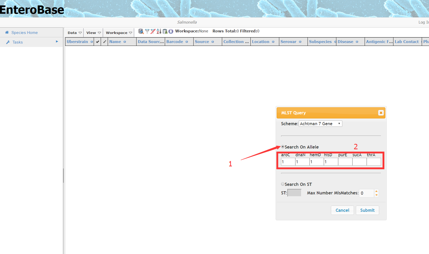Click the sucA allele input field
The width and height of the screenshot is (429, 254).
pos(359,162)
